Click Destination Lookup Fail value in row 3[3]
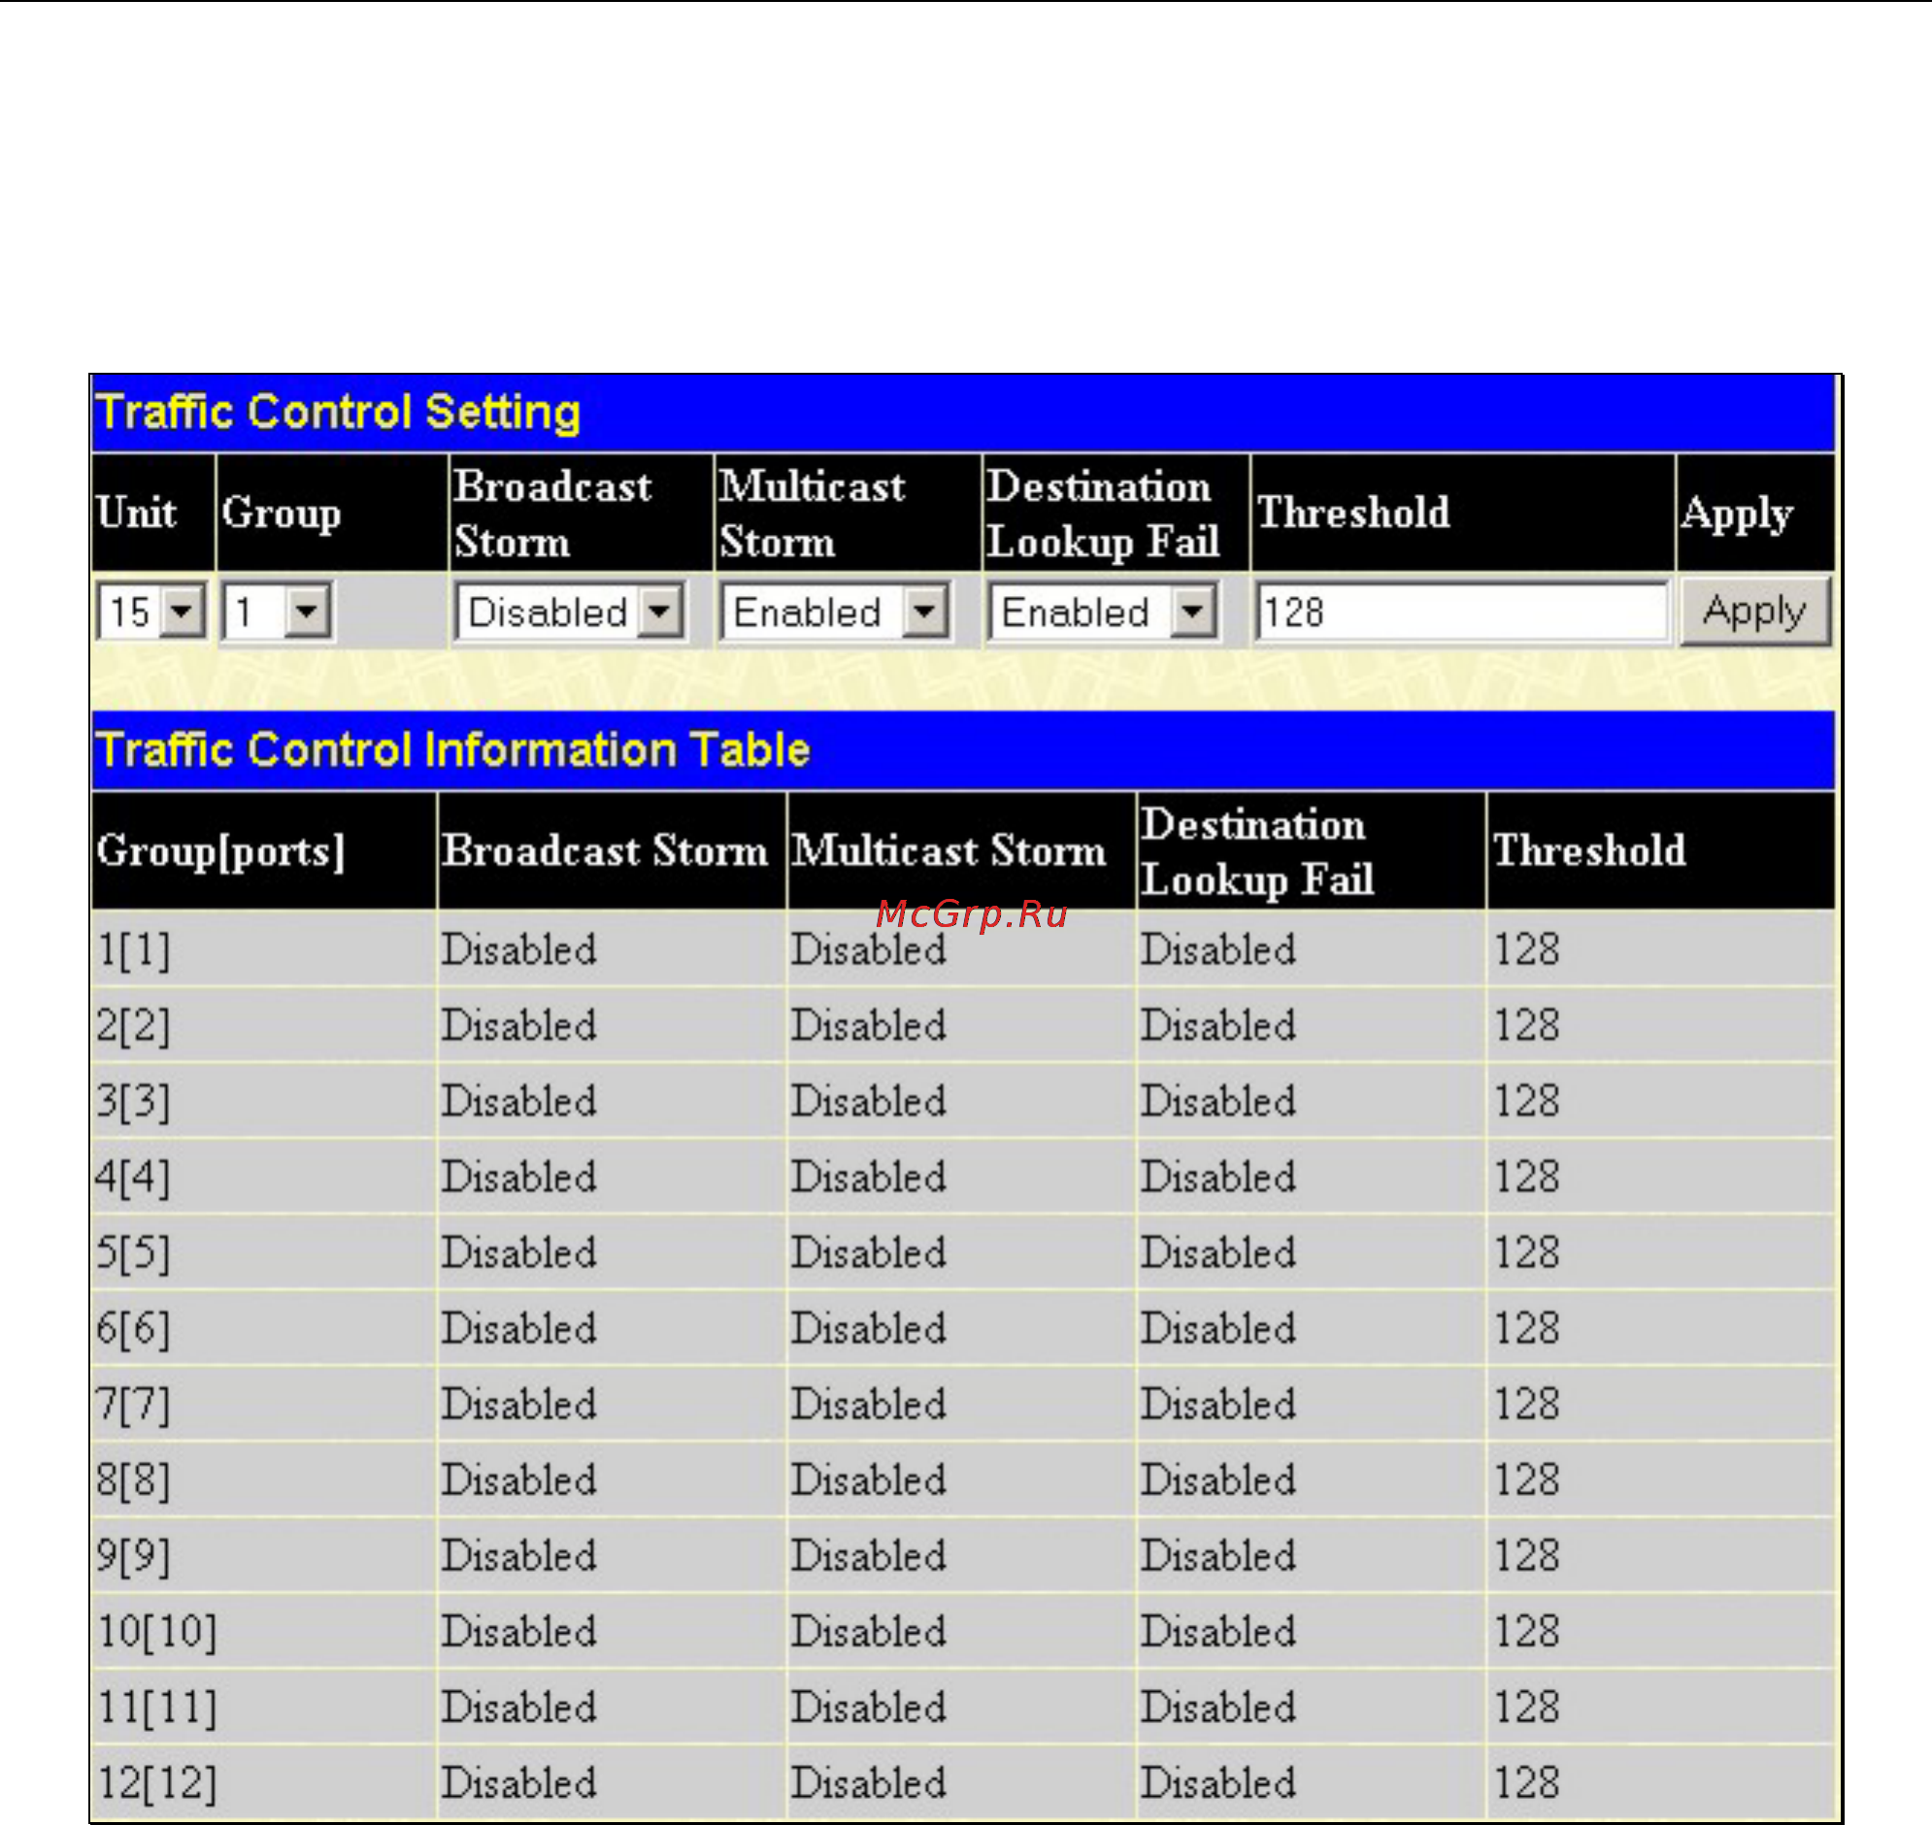The width and height of the screenshot is (1932, 1825). click(x=1218, y=1100)
